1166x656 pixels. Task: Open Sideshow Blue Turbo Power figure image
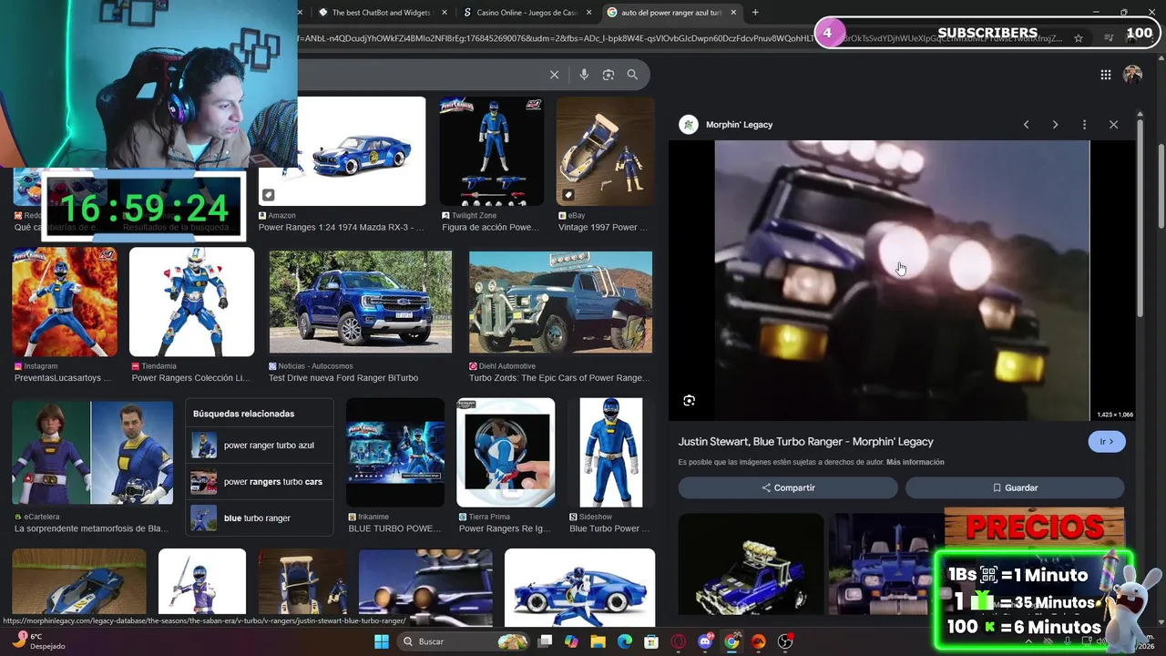coord(610,453)
